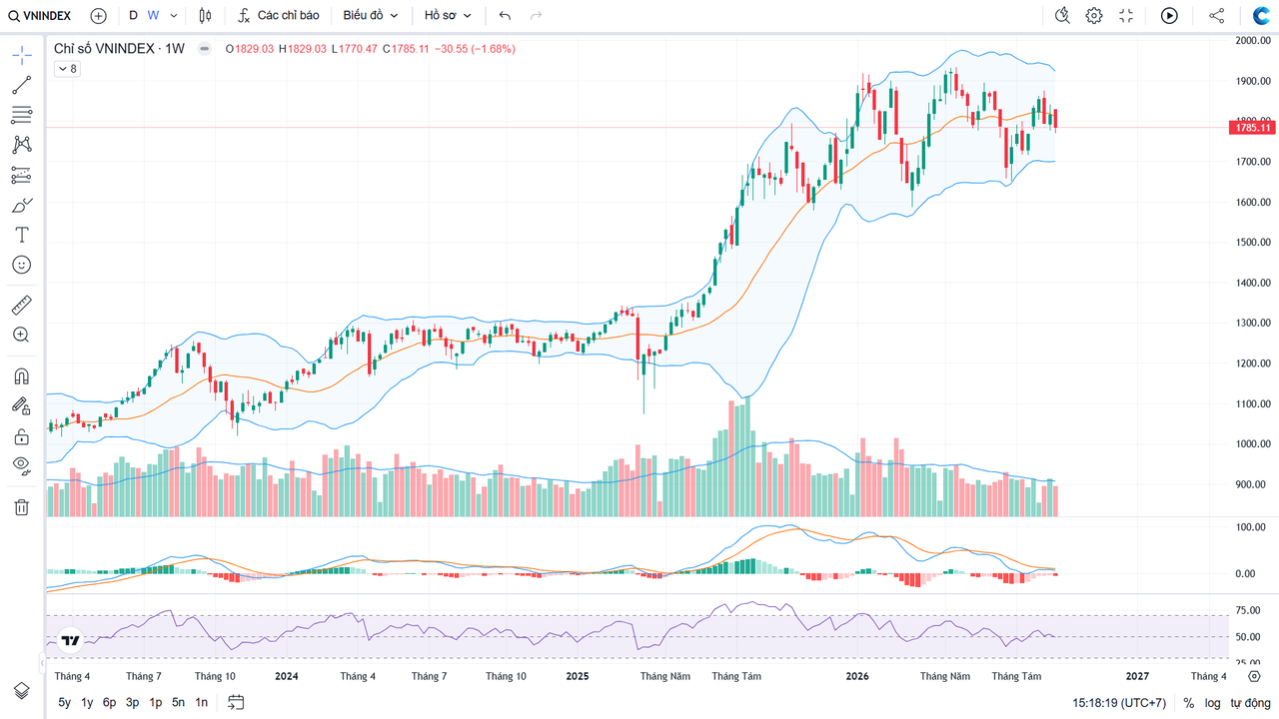Set range to 1y

[88, 703]
